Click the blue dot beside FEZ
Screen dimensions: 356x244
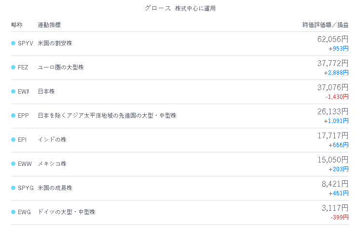point(13,67)
